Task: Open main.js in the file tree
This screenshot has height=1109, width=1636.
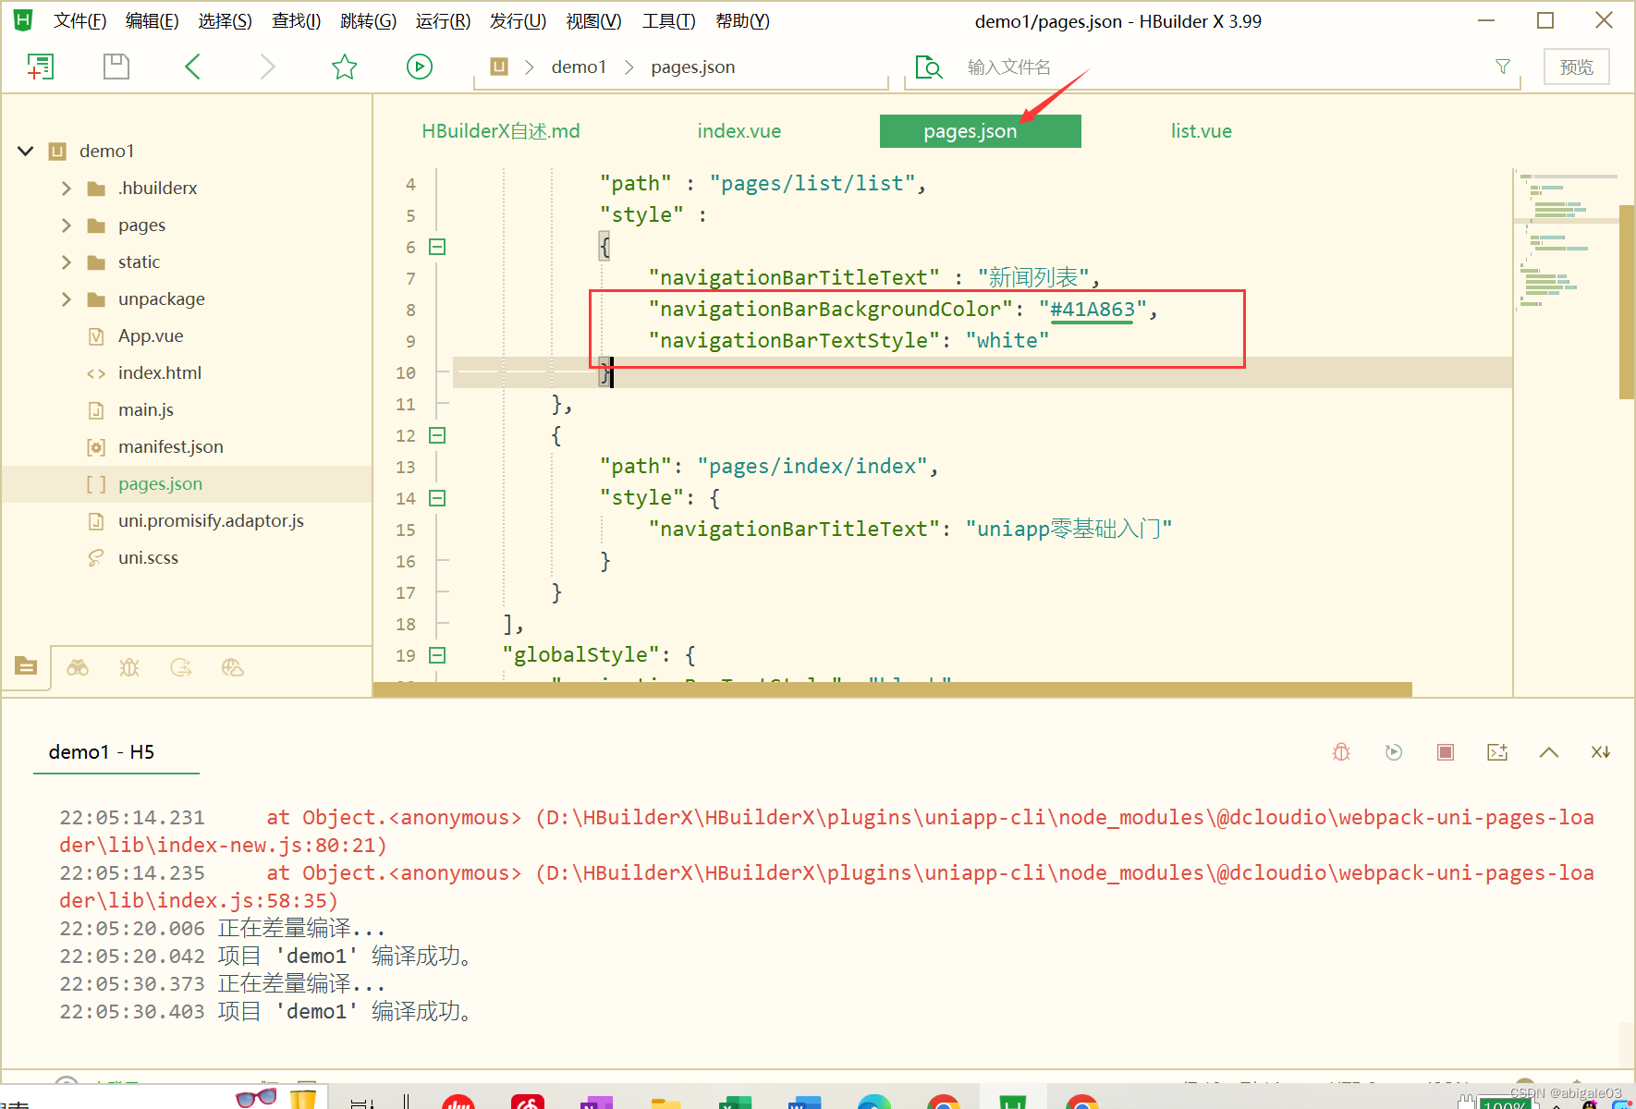Action: (x=146, y=410)
